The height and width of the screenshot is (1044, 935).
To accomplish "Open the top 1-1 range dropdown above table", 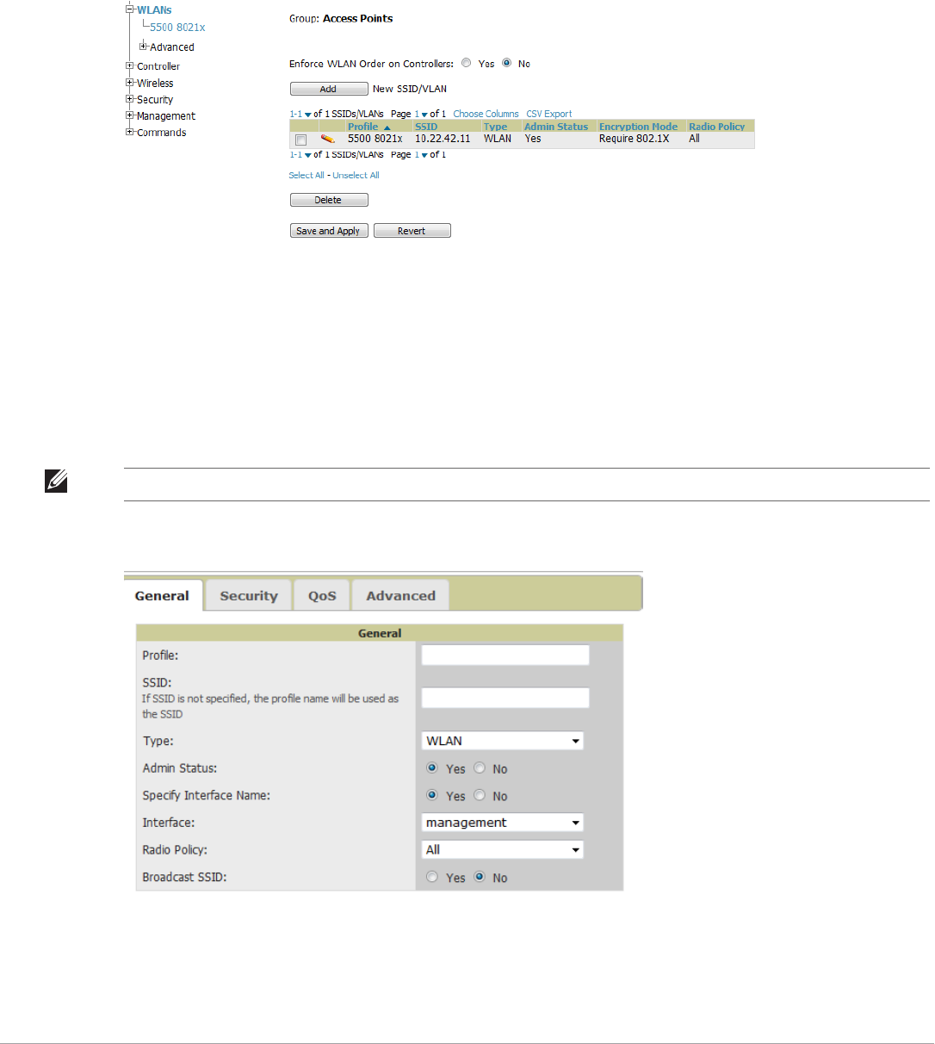I will click(x=300, y=114).
